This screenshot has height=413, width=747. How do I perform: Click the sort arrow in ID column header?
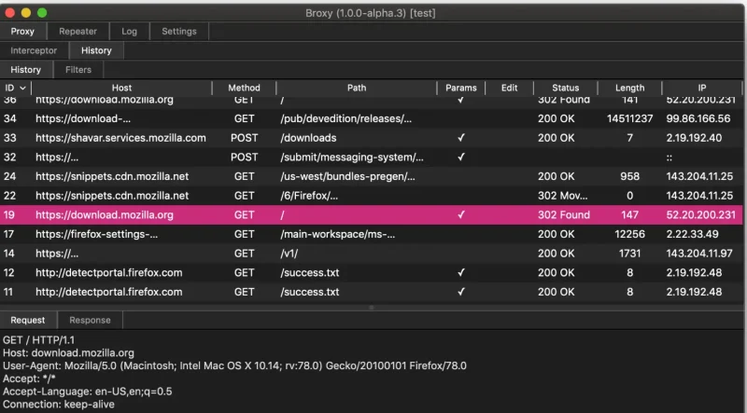coord(21,88)
